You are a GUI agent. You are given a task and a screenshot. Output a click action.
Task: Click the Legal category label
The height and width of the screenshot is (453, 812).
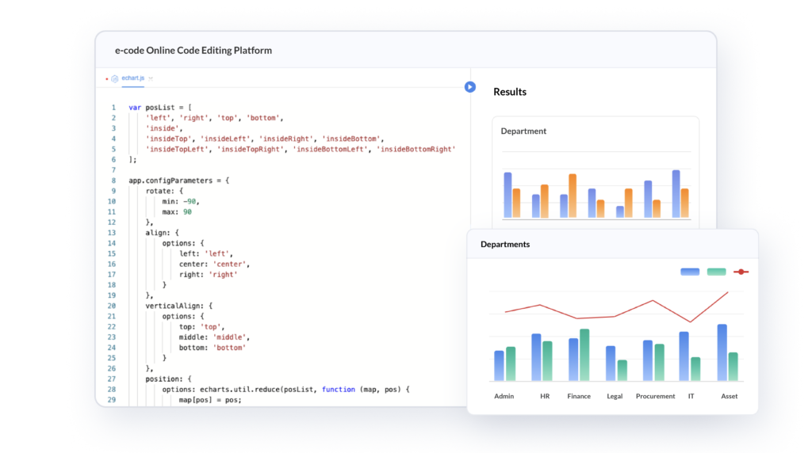(615, 396)
